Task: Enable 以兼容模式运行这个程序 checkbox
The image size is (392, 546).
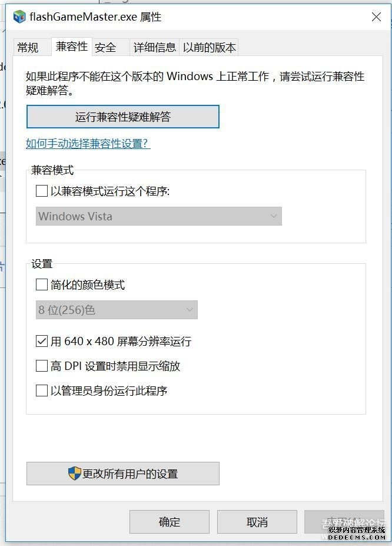Action: pyautogui.click(x=42, y=191)
